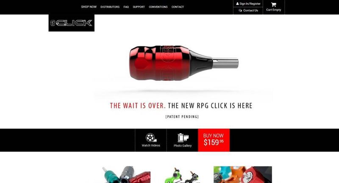Click the Cart Empty label
The width and height of the screenshot is (339, 183).
click(x=273, y=10)
